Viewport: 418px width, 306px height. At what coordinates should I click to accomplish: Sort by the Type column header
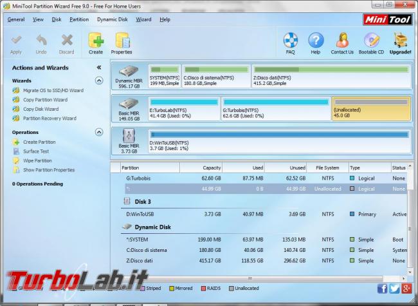(370, 167)
